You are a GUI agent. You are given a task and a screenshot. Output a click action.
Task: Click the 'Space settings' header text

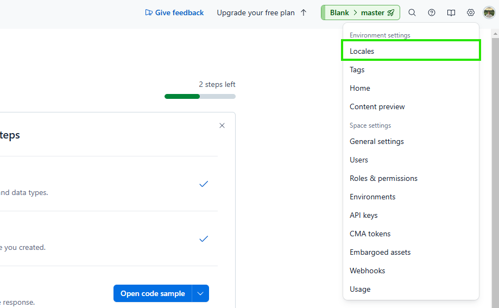pyautogui.click(x=370, y=125)
